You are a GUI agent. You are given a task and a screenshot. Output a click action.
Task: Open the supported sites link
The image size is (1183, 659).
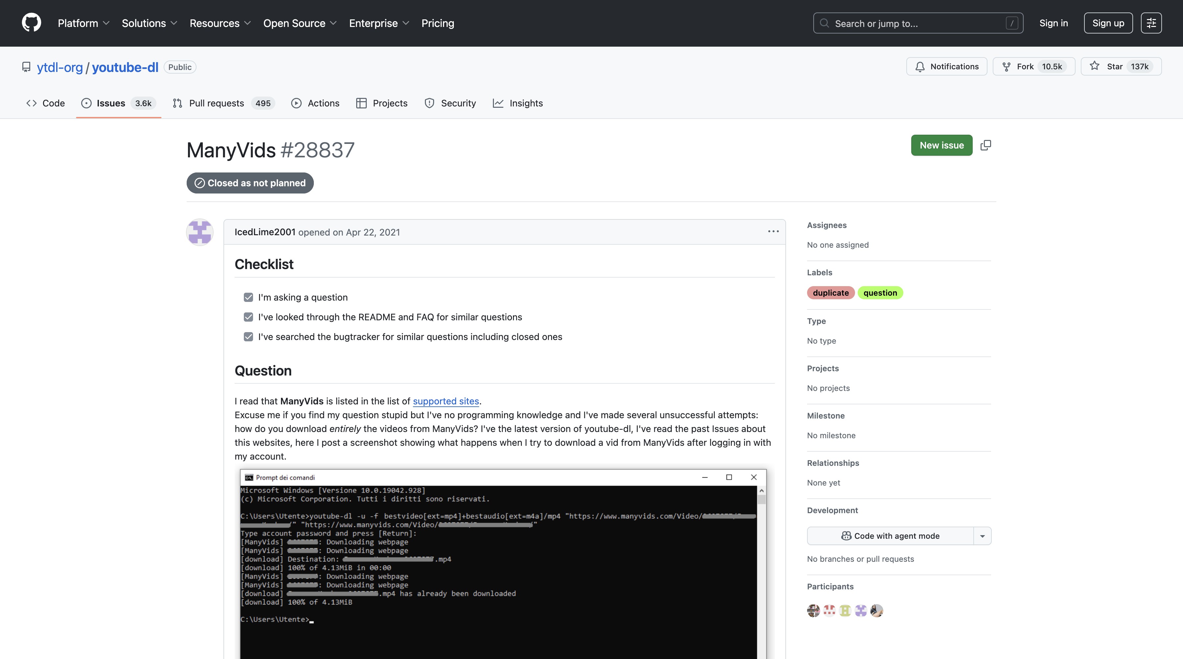446,401
